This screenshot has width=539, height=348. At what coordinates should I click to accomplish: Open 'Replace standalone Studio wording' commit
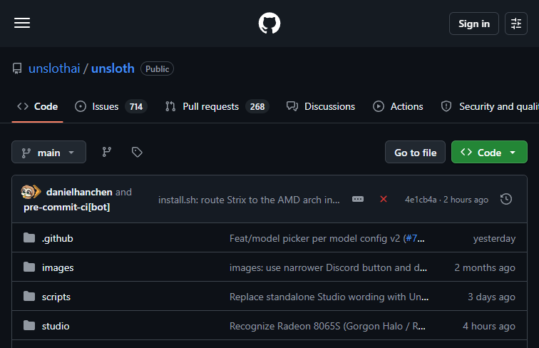pyautogui.click(x=329, y=297)
